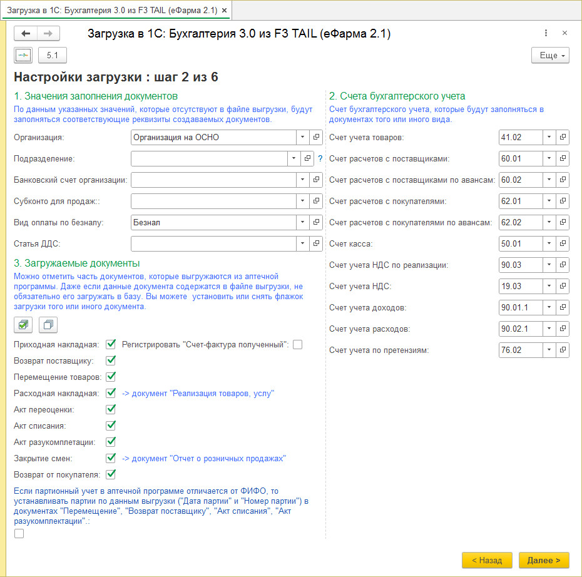Go back with the left arrow button
This screenshot has height=577, width=582.
pyautogui.click(x=26, y=34)
